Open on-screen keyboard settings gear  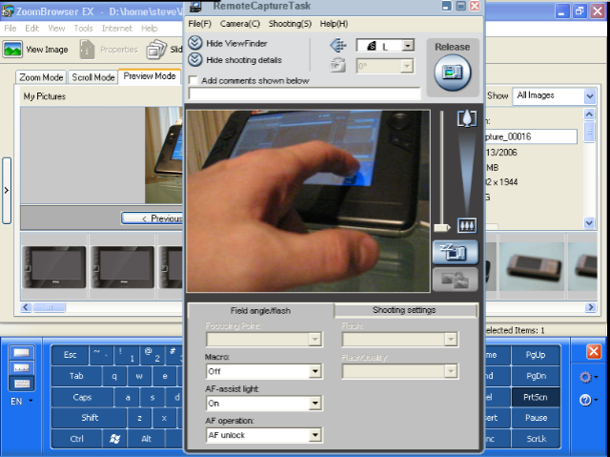point(585,377)
